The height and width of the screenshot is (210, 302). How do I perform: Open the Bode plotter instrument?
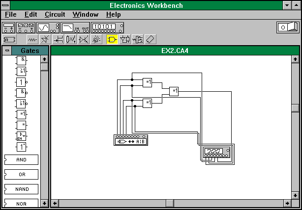tap(75, 27)
